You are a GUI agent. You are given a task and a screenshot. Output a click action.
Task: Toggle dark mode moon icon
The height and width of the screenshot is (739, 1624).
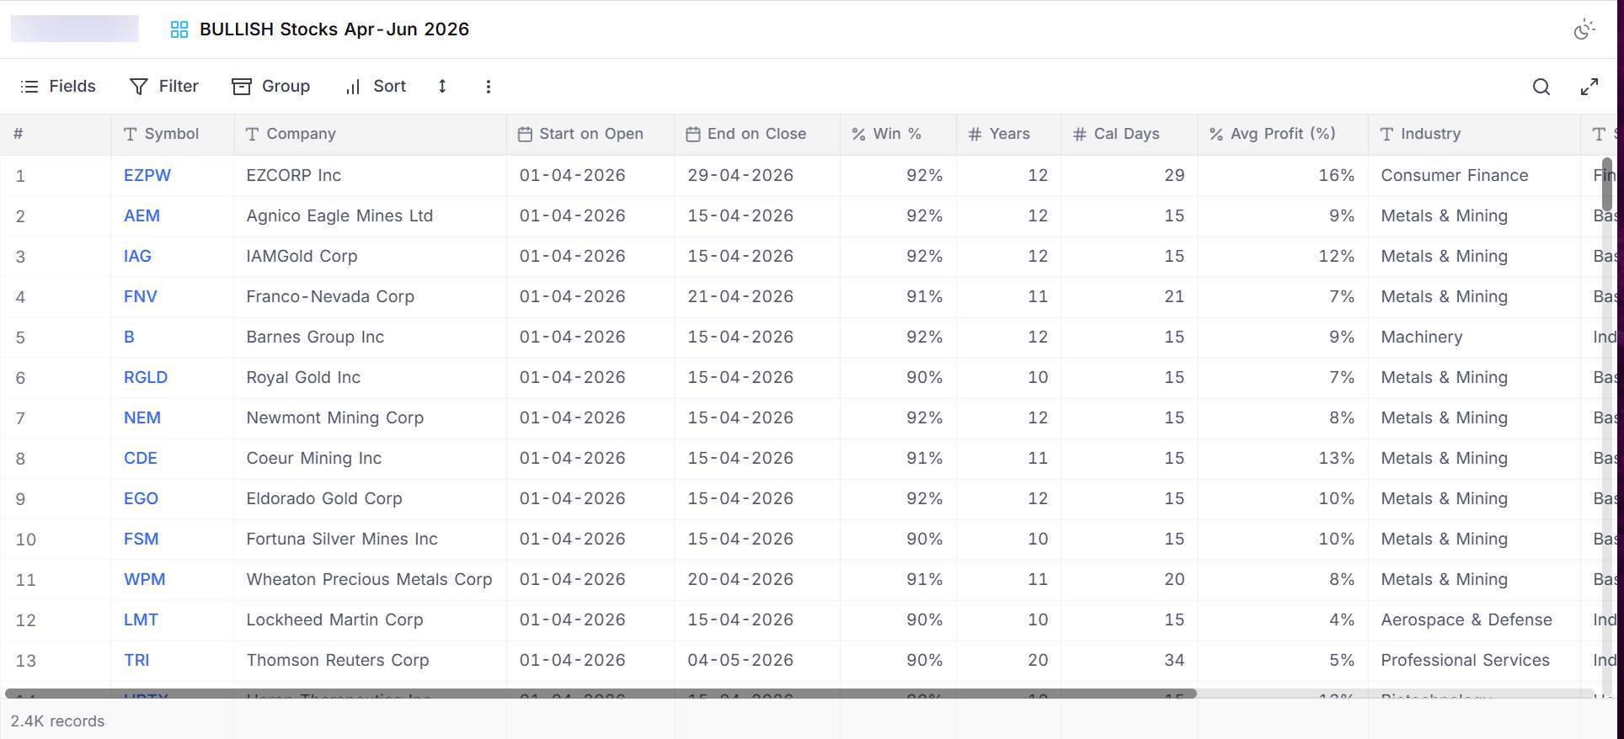click(x=1584, y=29)
